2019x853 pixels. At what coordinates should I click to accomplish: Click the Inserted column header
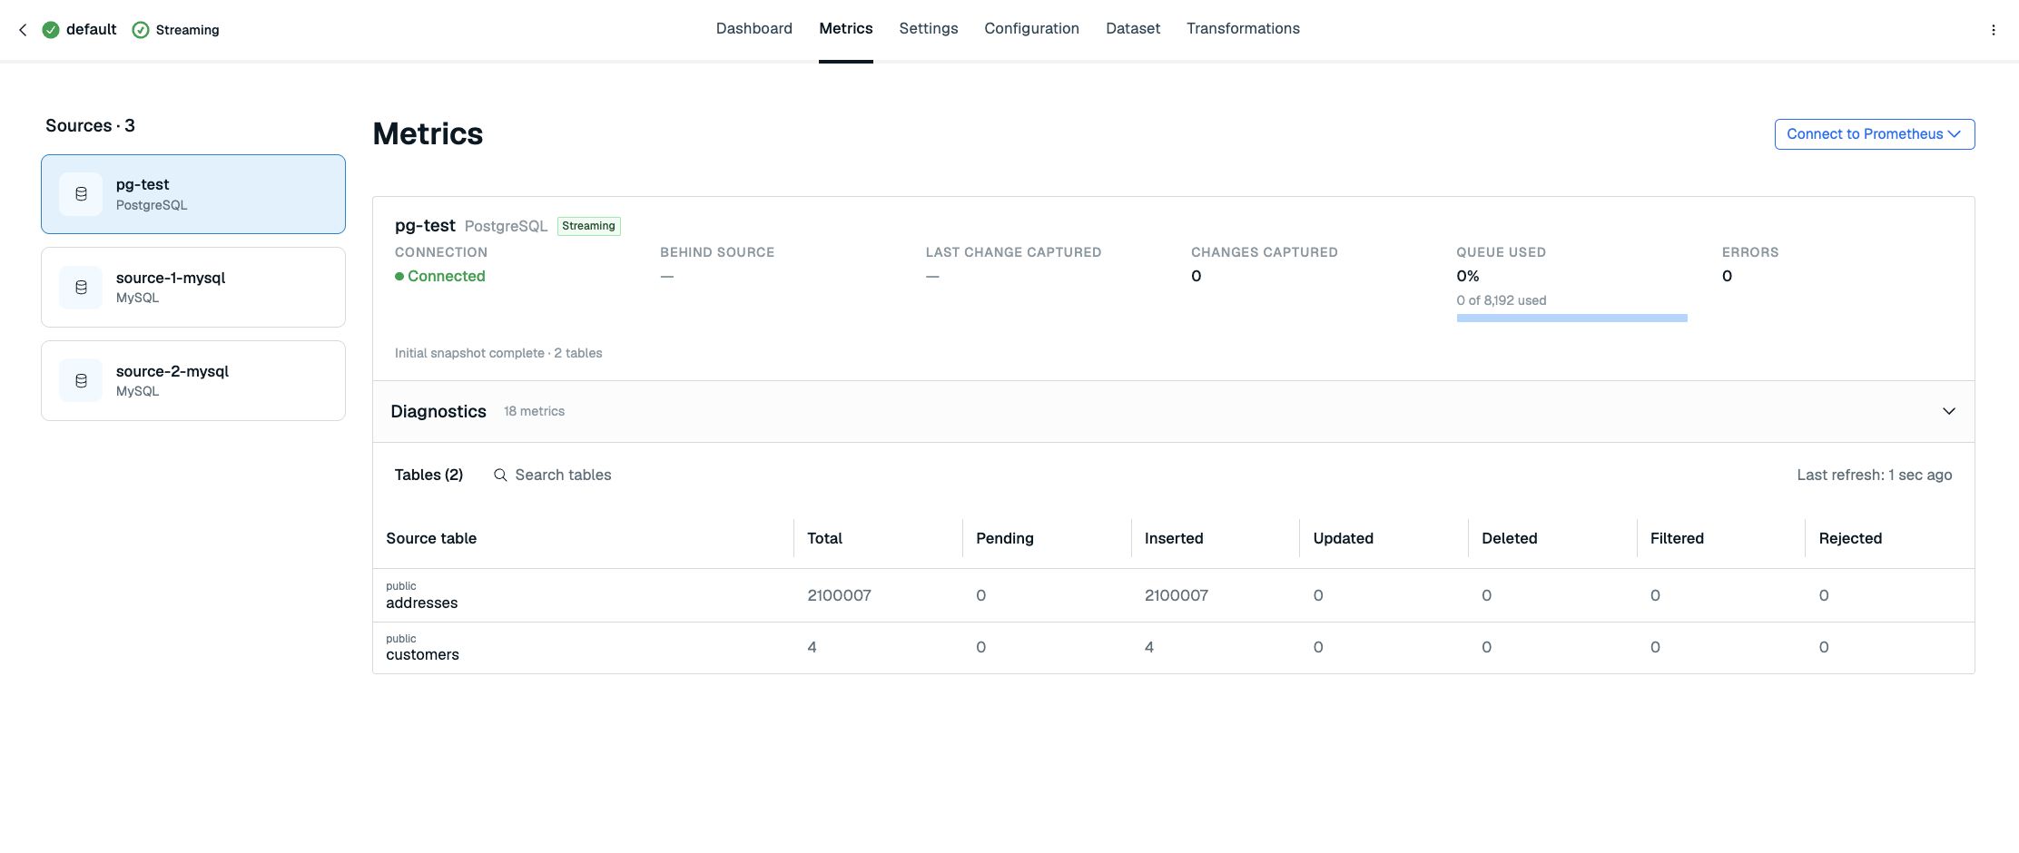click(1174, 539)
